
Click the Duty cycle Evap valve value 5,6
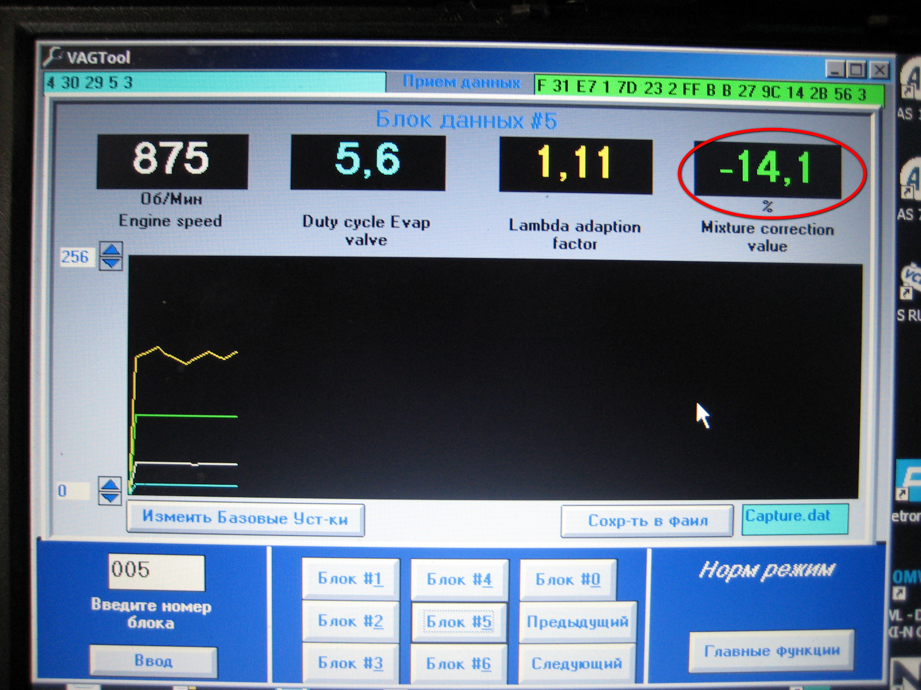point(368,163)
